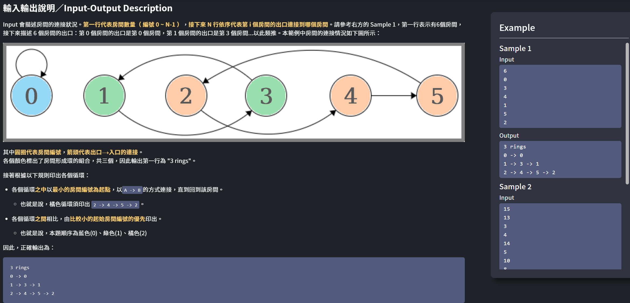Click '0 -> 0' in Sample 1 output

(x=513, y=155)
